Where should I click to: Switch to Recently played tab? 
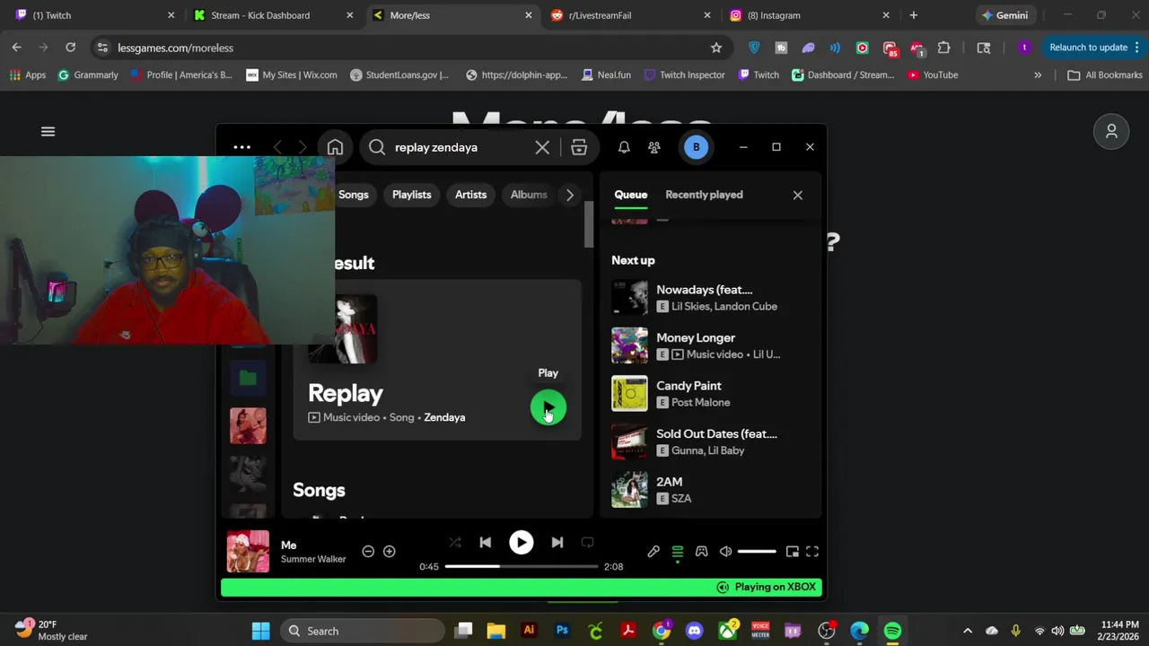coord(704,195)
